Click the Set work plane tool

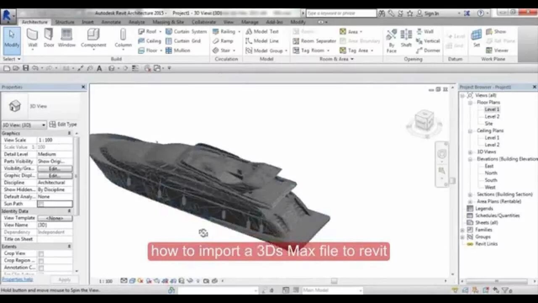point(476,38)
